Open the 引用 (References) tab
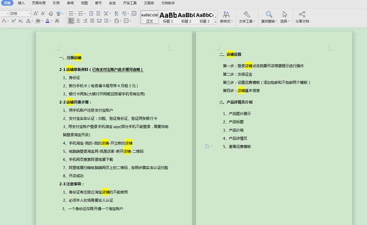The image size is (367, 225). pos(56,3)
